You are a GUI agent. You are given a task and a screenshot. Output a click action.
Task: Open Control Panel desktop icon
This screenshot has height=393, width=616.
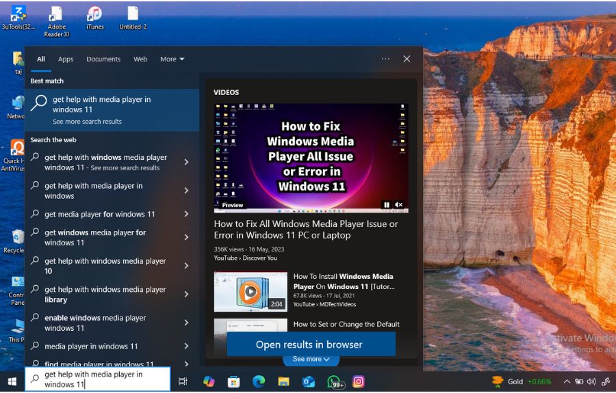tap(17, 291)
